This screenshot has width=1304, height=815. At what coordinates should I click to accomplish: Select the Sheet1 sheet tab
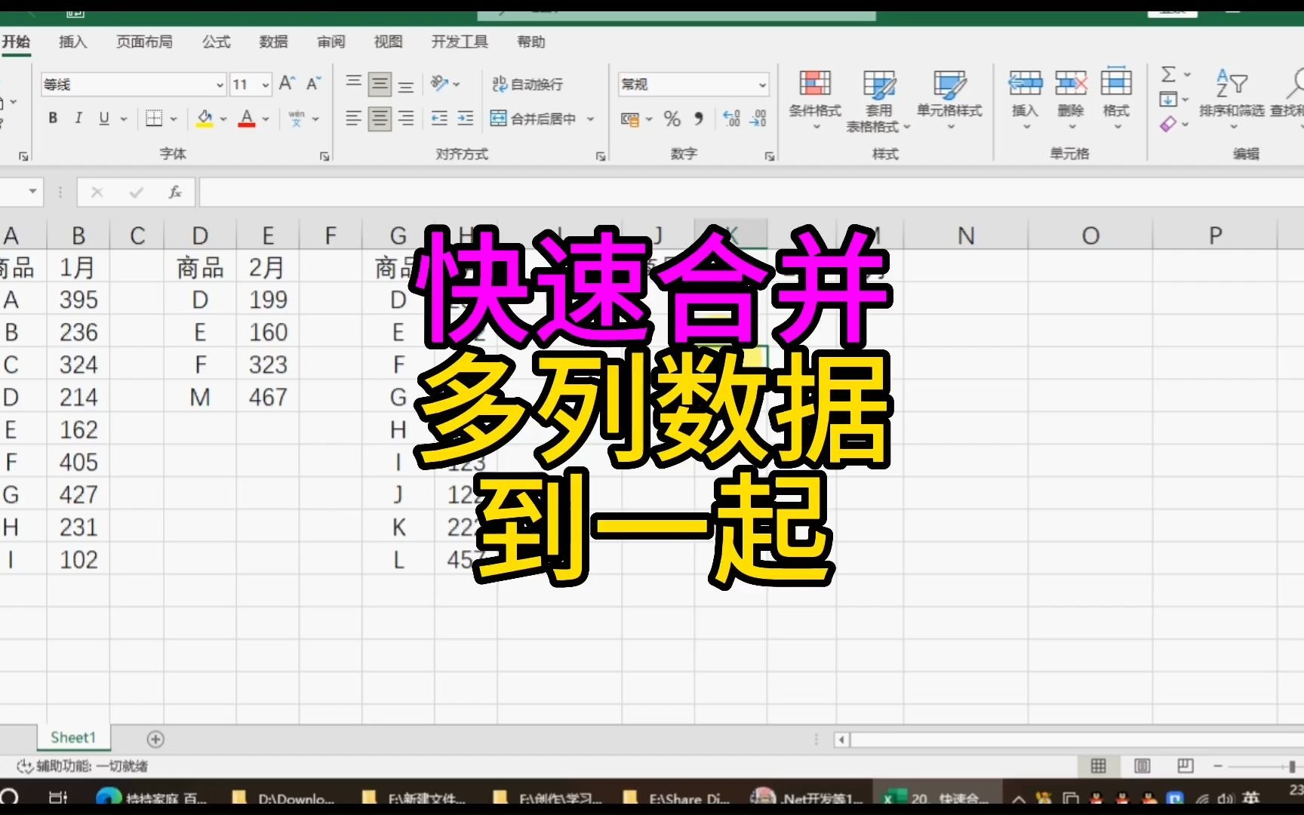pos(73,737)
